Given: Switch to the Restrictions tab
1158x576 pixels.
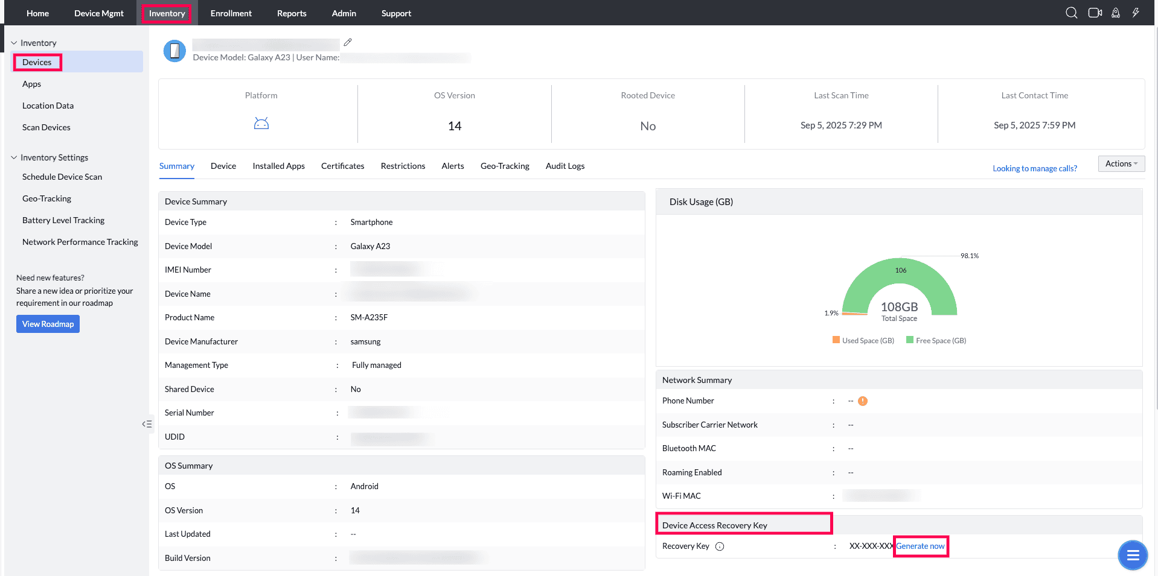Looking at the screenshot, I should (403, 166).
